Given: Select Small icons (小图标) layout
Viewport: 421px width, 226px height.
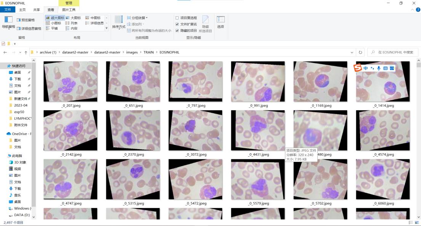Looking at the screenshot, I should click(x=54, y=23).
